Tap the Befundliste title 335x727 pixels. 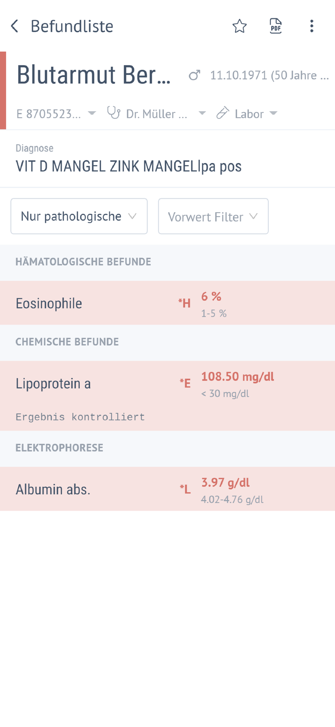pyautogui.click(x=72, y=26)
